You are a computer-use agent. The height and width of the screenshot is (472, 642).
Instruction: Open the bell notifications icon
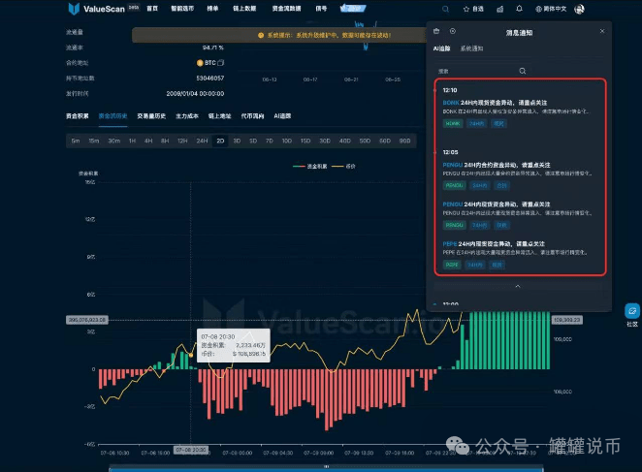(519, 9)
